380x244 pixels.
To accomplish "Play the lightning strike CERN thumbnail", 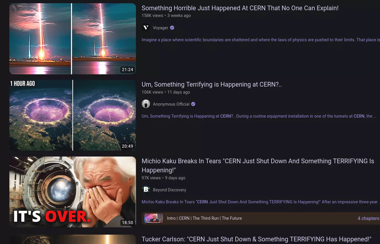I will (73, 39).
